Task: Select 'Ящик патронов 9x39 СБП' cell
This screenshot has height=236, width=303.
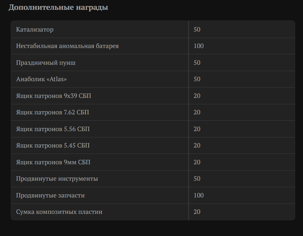Action: coord(54,96)
